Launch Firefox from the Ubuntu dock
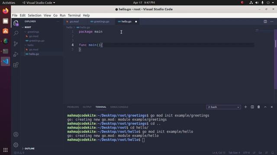The image size is (277, 155). (6, 11)
